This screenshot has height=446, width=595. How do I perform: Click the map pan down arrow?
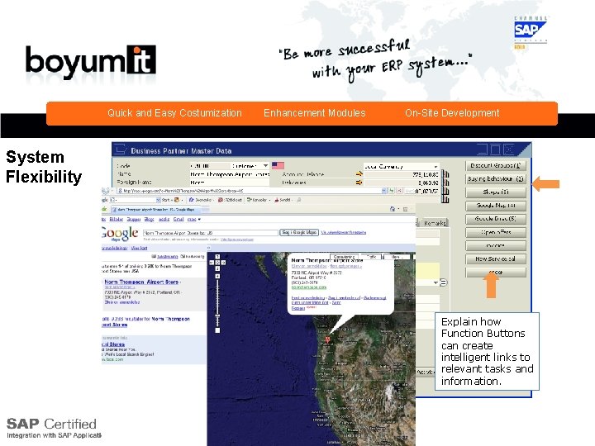pos(217,268)
